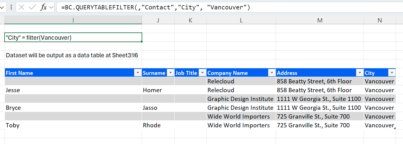Viewport: 403px width, 144px height.
Task: Click the Graphic Design Institute cell beside Bryce
Action: coord(240,108)
